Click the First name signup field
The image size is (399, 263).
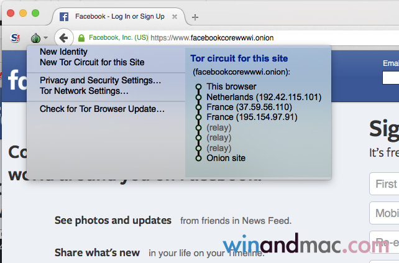point(385,184)
